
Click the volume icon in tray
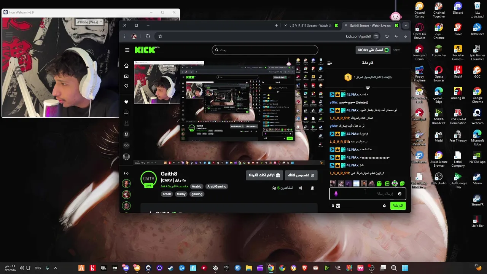pos(22,268)
